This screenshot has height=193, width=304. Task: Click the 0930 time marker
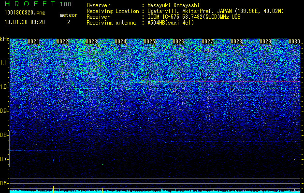pyautogui.click(x=294, y=41)
